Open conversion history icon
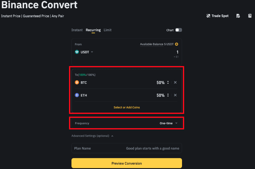This screenshot has width=255, height=169. pyautogui.click(x=238, y=16)
